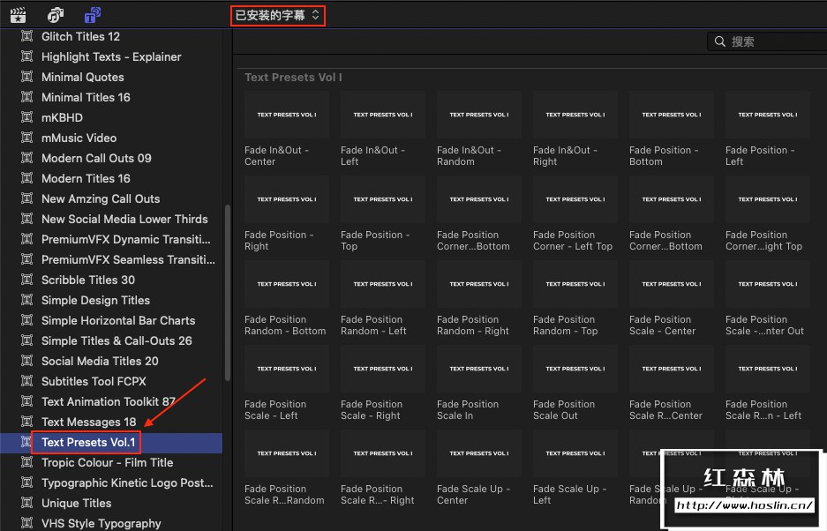Click title icon beside Minimal Quotes

26,77
